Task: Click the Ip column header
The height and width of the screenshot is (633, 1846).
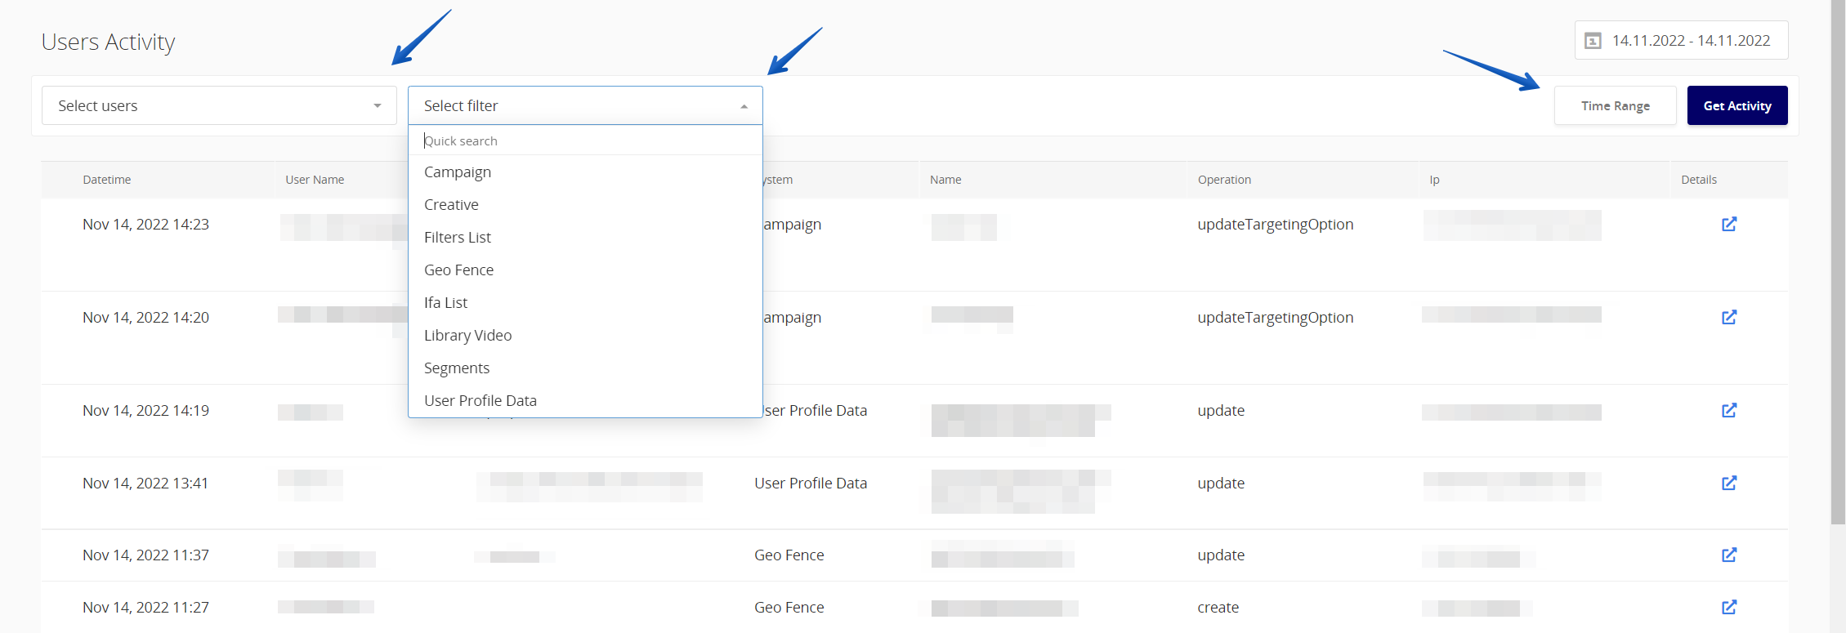Action: tap(1434, 180)
